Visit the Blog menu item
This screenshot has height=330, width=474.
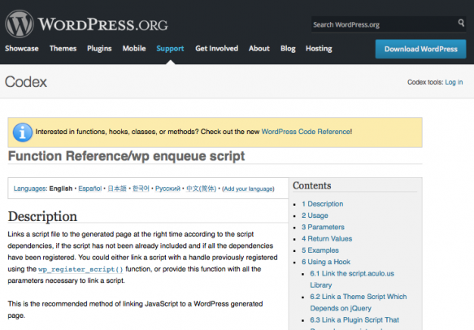(288, 48)
